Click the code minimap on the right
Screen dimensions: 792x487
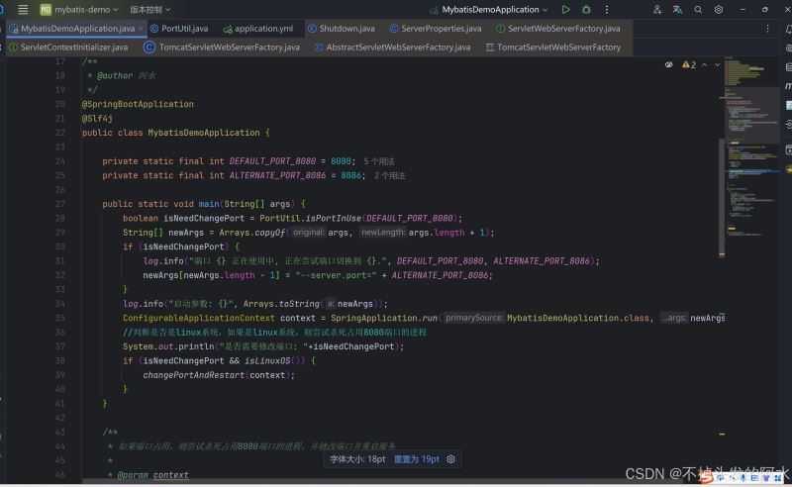[x=751, y=146]
